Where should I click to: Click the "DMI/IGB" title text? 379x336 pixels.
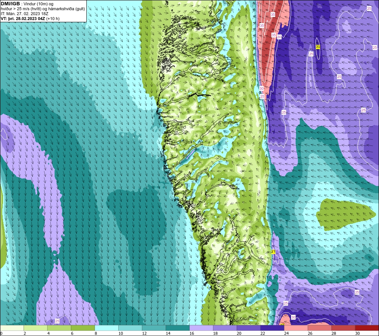pos(10,4)
